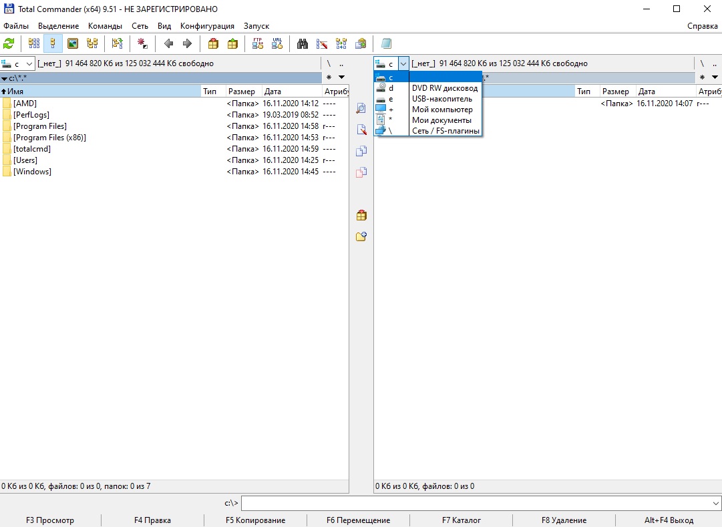Viewport: 722px width, 527px height.
Task: Click the copy icon in middle bar
Action: coord(361,151)
